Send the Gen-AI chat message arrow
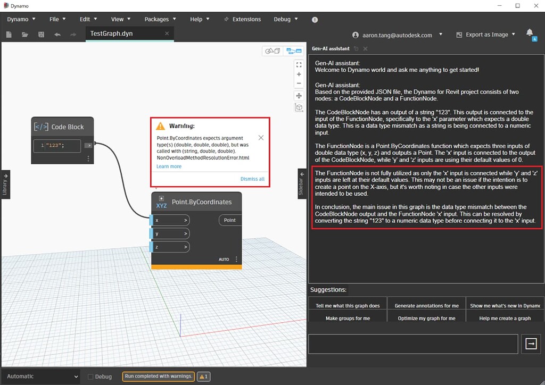 531,344
